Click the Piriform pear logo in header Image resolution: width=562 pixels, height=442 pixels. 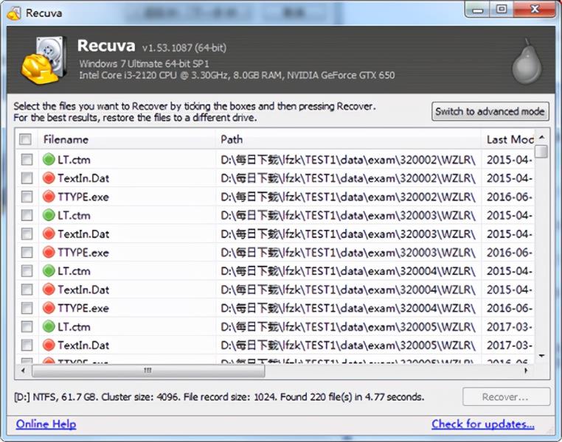point(527,62)
